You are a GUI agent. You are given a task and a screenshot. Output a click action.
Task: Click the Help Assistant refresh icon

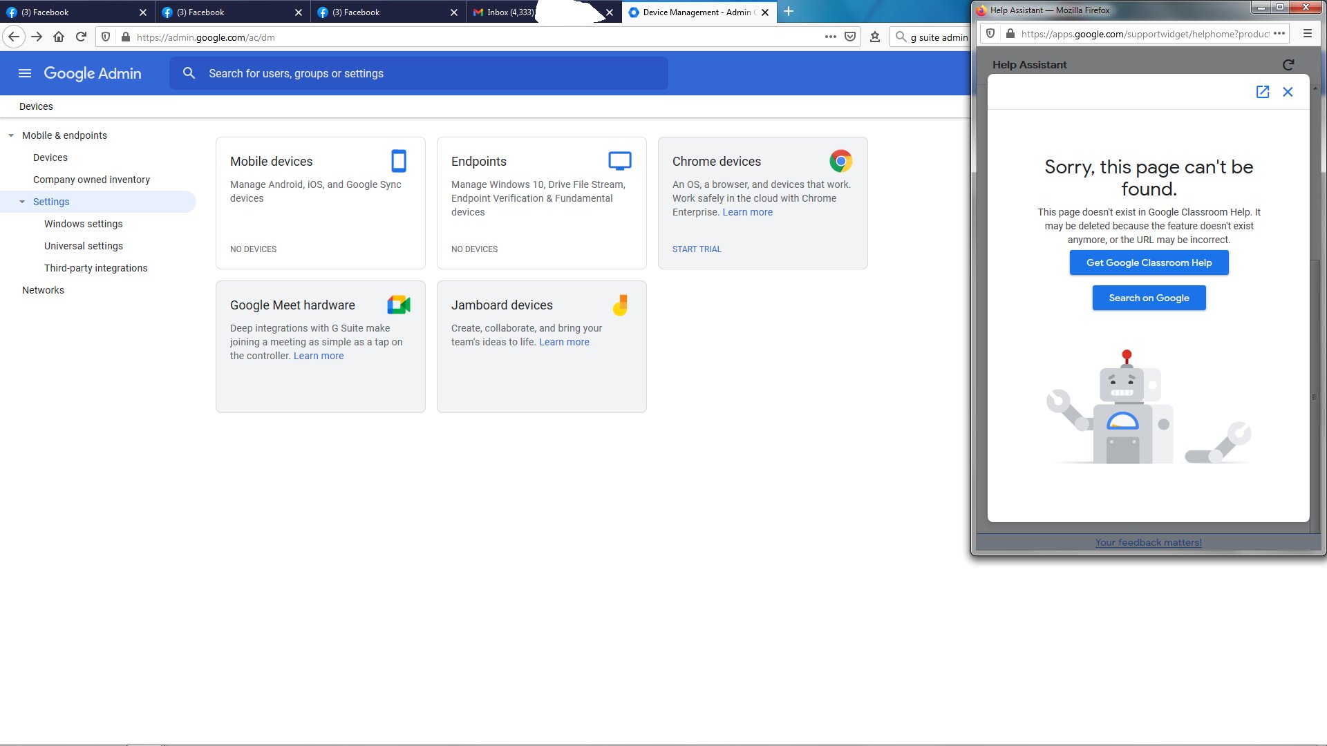point(1289,65)
